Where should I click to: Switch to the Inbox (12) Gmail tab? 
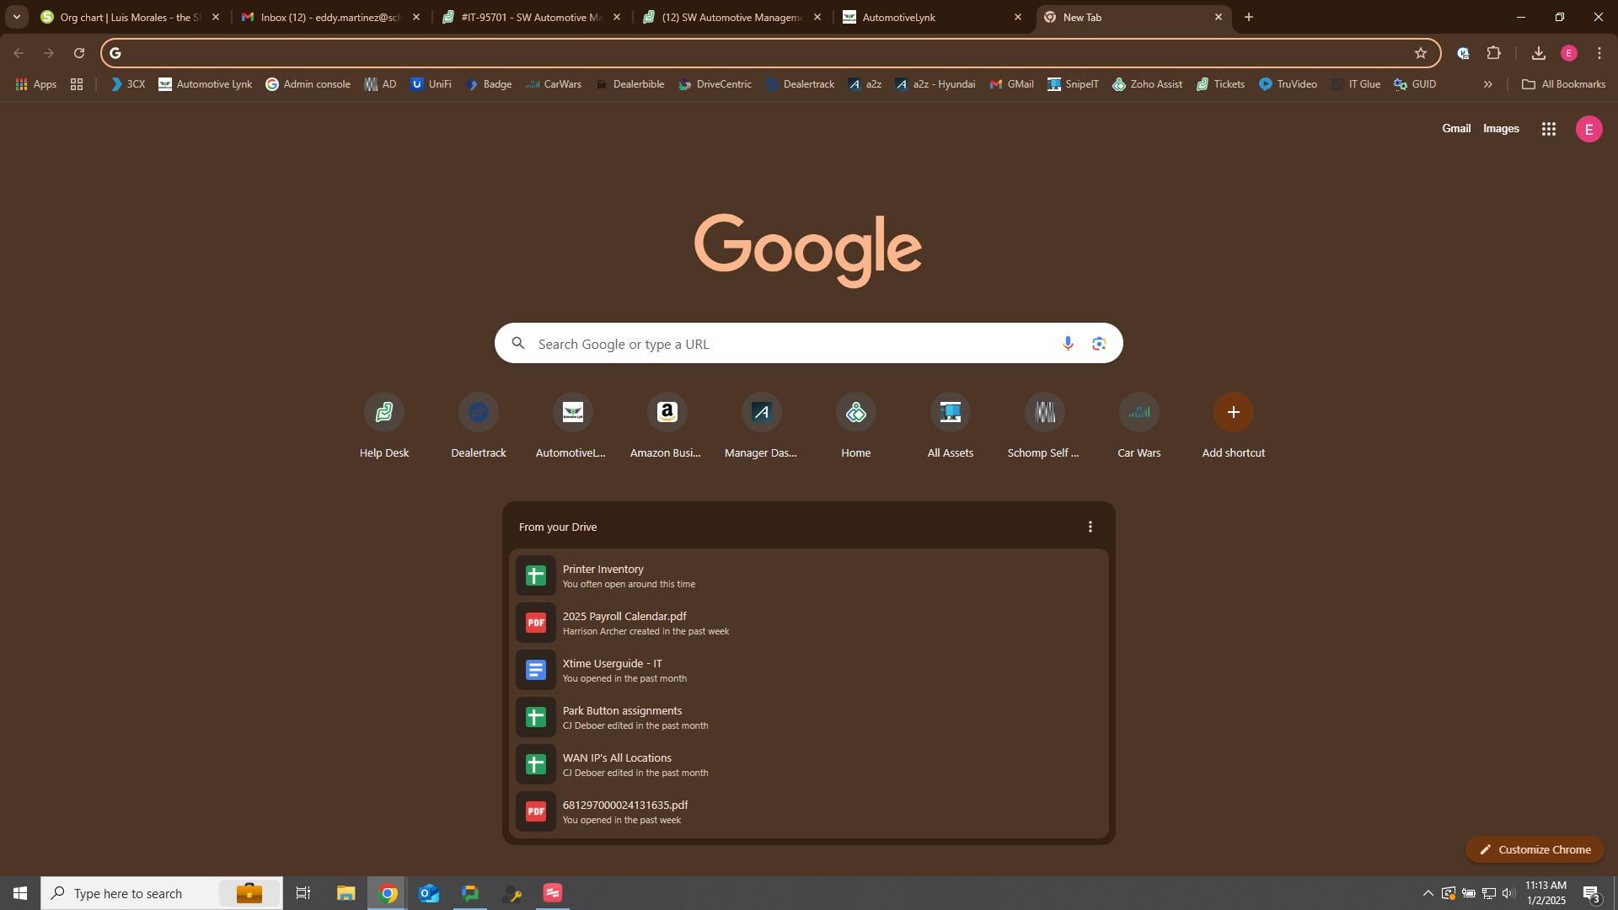pyautogui.click(x=329, y=17)
